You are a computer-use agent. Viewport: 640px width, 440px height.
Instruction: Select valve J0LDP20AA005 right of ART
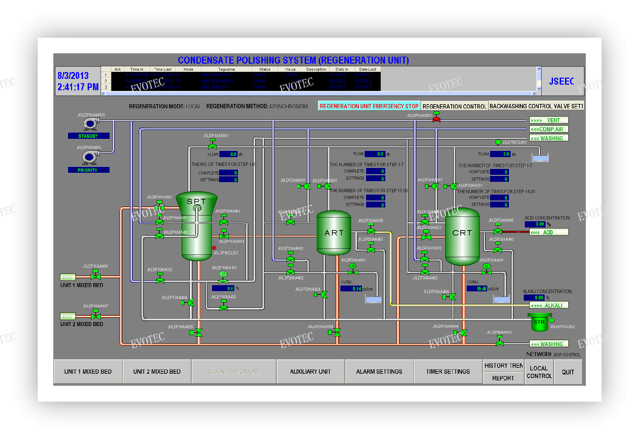point(371,229)
